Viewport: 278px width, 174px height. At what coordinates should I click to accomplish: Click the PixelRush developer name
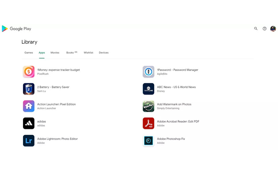click(43, 74)
